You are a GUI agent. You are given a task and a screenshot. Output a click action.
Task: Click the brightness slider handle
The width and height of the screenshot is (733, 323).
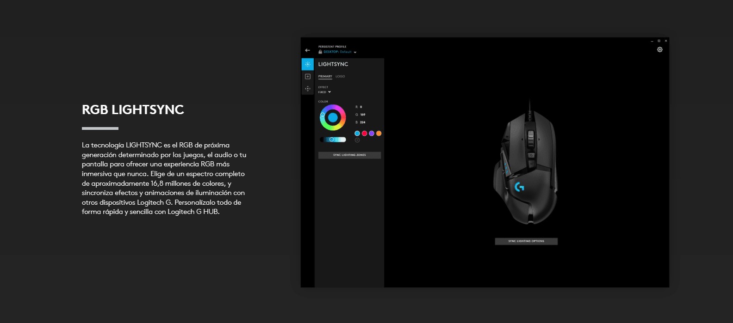pos(331,140)
